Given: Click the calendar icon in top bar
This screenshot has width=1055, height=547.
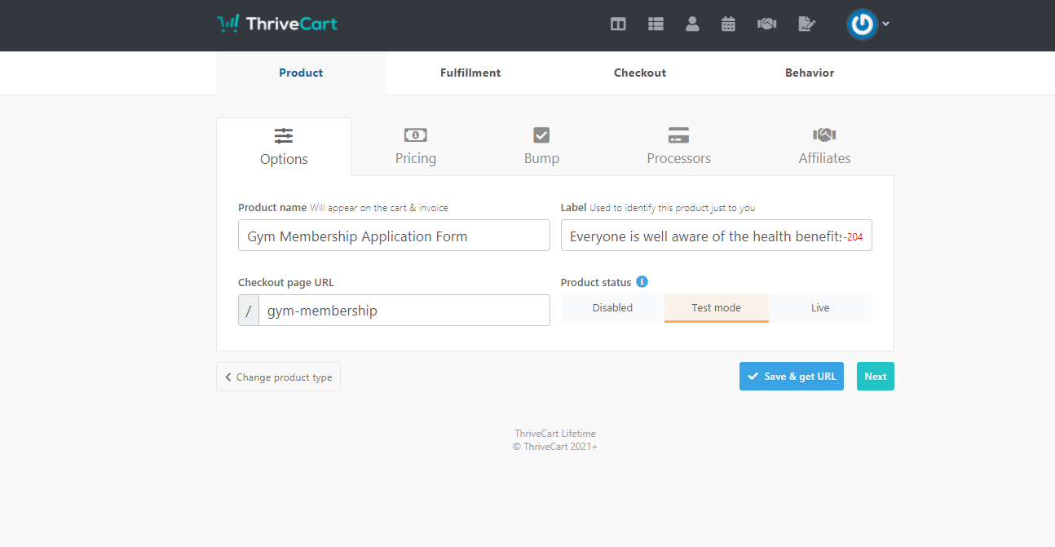Looking at the screenshot, I should tap(729, 24).
